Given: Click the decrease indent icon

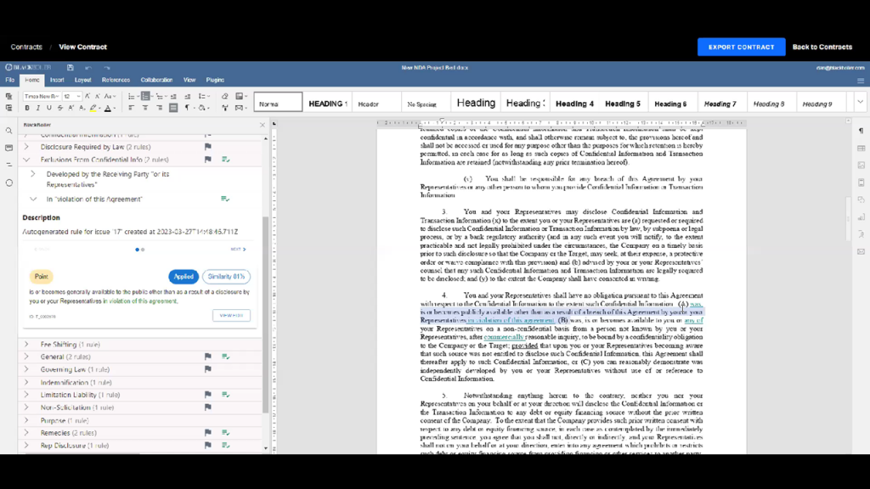Looking at the screenshot, I should point(173,97).
